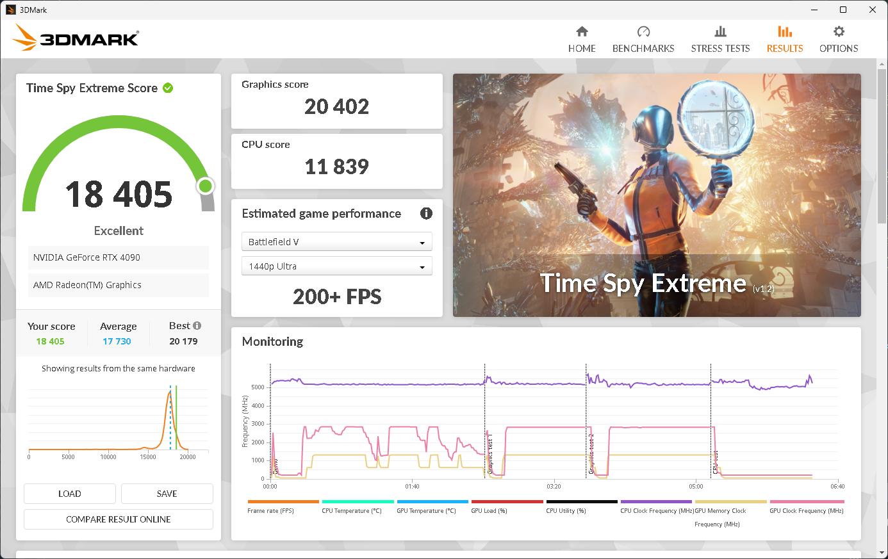Viewport: 888px width, 559px height.
Task: Click the estimated game performance info icon
Action: pos(426,214)
